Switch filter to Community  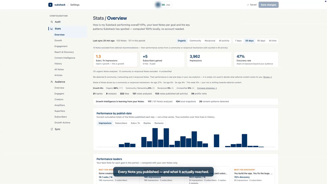[195, 41]
